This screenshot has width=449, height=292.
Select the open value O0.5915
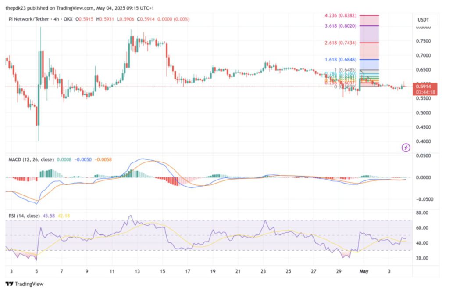click(85, 19)
